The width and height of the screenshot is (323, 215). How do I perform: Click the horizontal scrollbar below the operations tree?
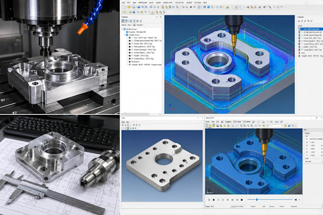click(x=142, y=114)
